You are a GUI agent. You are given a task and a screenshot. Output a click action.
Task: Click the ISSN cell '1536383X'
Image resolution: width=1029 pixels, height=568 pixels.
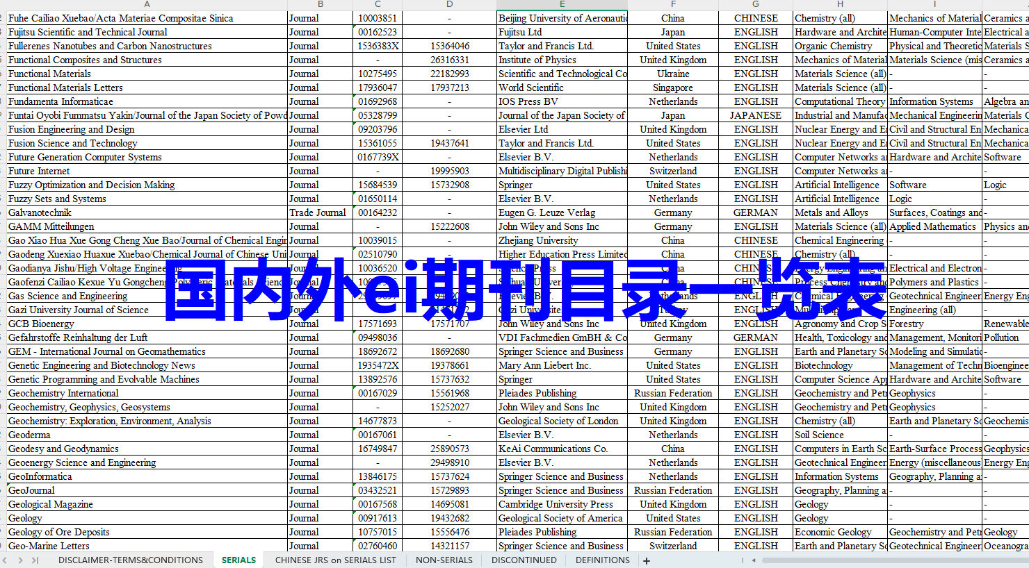coord(378,46)
